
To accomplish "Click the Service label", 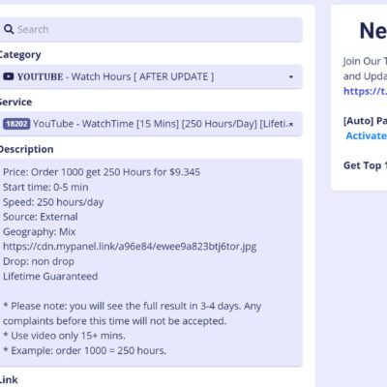I will (15, 102).
